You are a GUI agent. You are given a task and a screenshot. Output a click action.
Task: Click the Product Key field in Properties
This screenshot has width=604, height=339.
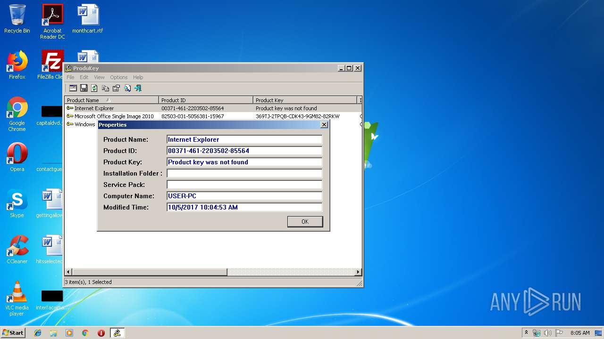[x=244, y=162]
